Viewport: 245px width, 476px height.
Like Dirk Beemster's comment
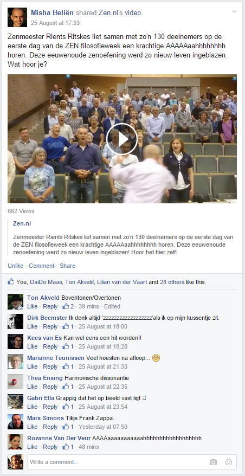click(32, 326)
